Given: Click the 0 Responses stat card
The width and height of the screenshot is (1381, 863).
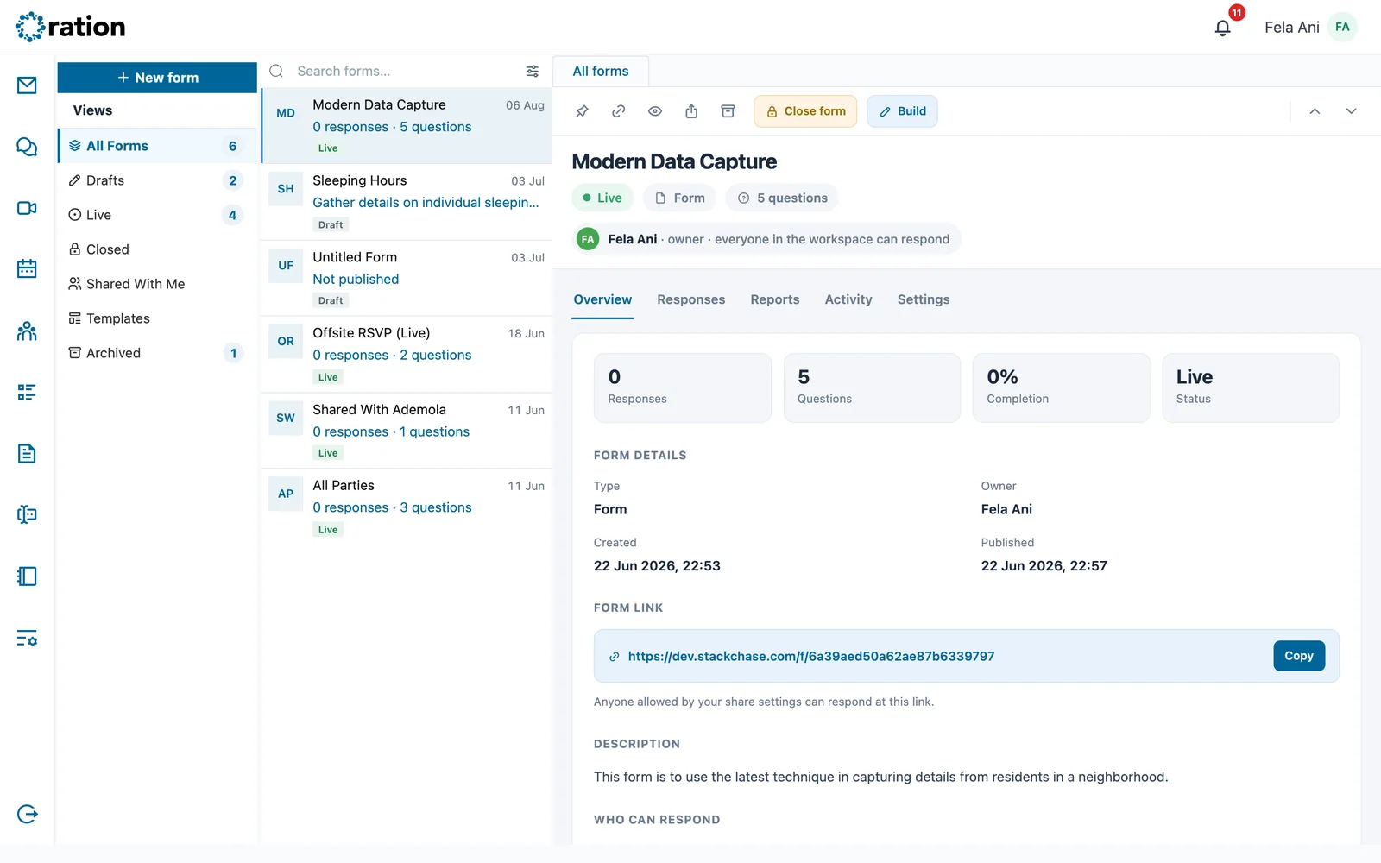Looking at the screenshot, I should 683,387.
